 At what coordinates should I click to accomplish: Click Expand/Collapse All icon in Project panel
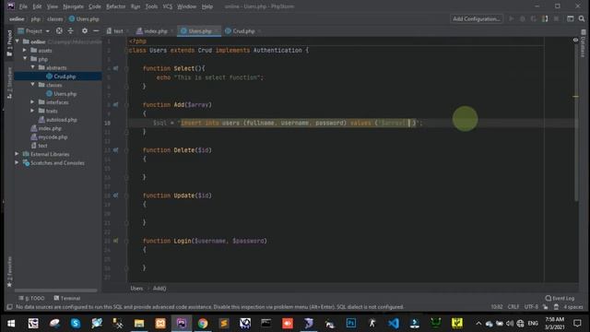click(70, 30)
